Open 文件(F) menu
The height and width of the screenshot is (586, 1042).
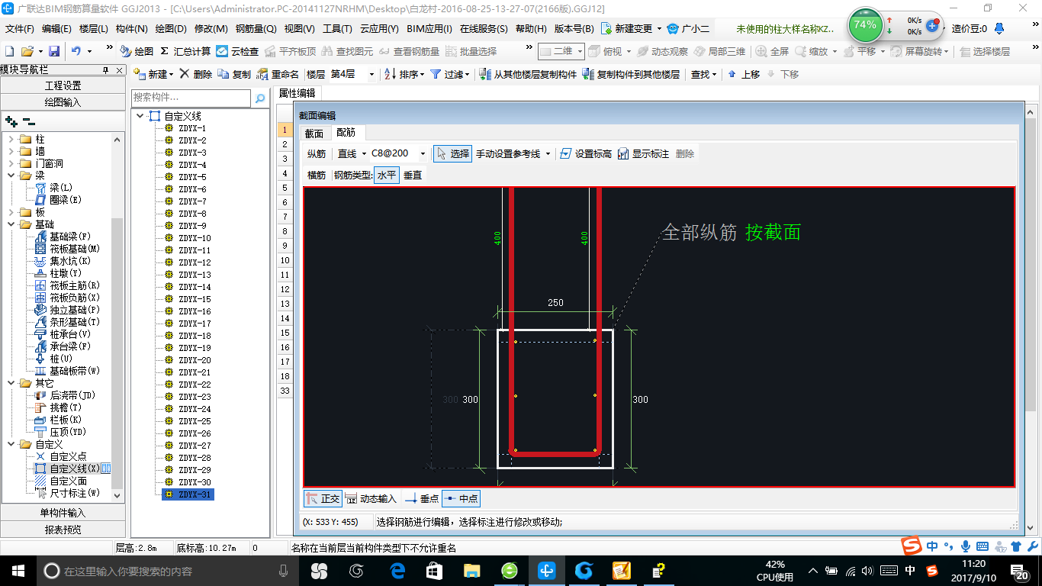click(20, 29)
